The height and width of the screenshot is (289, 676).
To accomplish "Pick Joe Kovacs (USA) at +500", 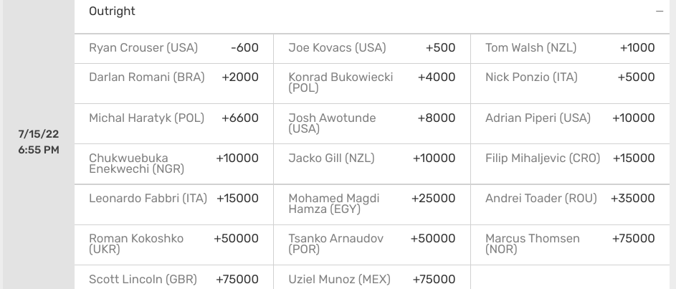I will 372,48.
